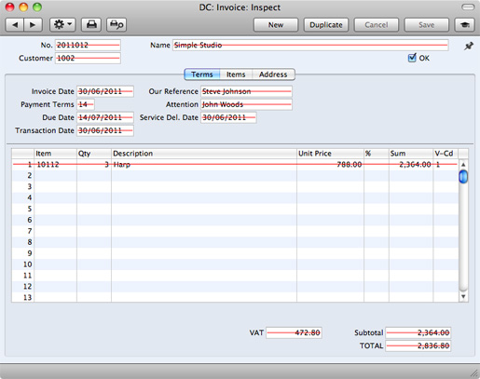This screenshot has height=379, width=480.
Task: Click the print preview icon
Action: 117,25
